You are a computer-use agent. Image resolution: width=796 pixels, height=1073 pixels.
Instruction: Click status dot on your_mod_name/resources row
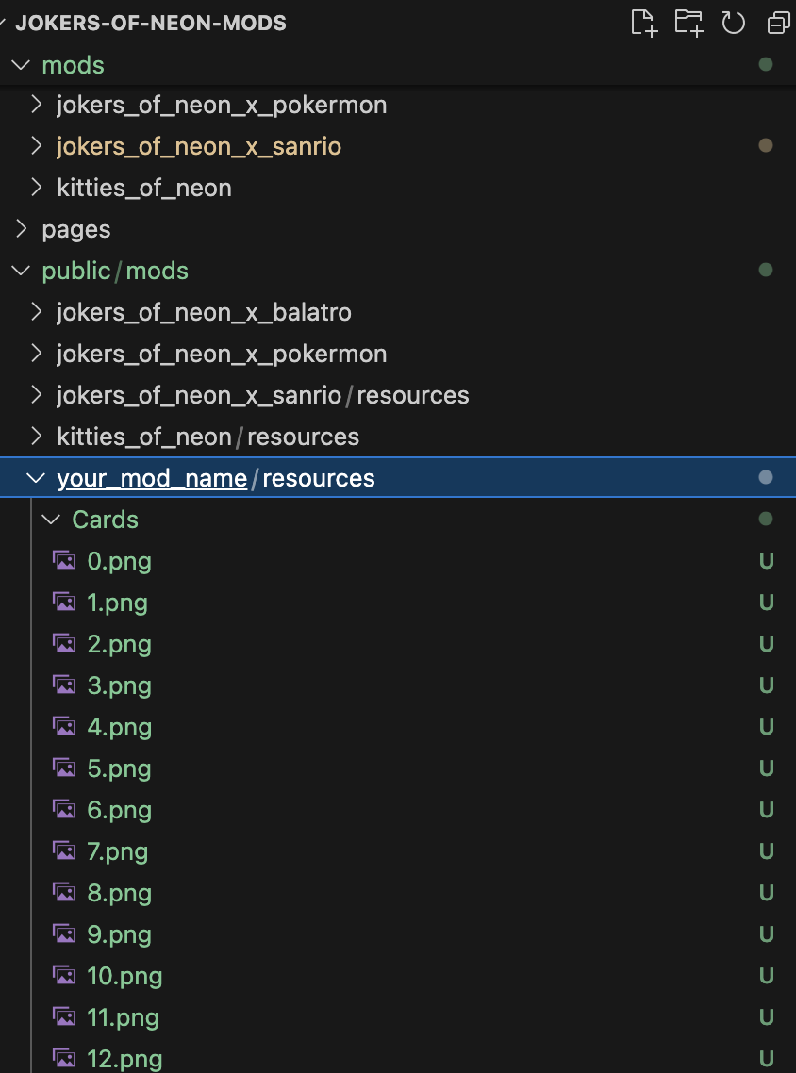[x=766, y=477]
